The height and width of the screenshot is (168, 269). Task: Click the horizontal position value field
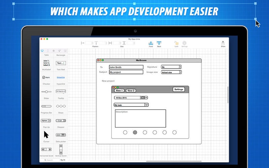(x=88, y=43)
